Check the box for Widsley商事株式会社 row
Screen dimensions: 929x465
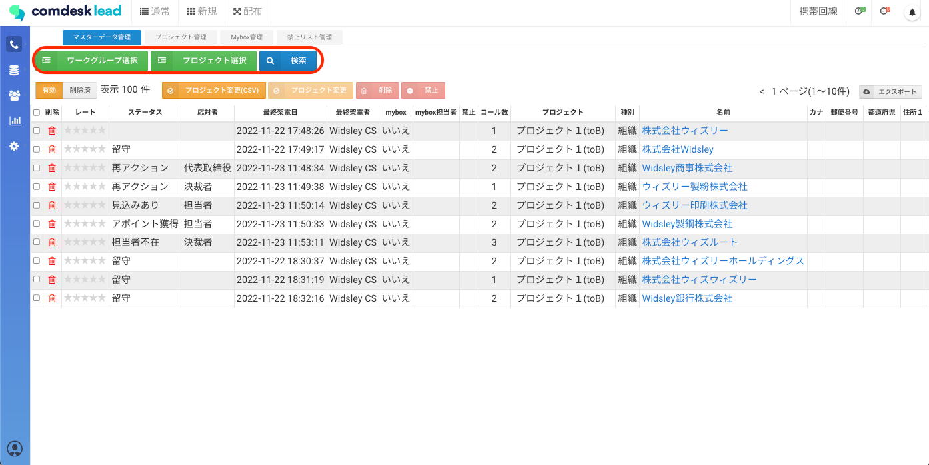tap(37, 168)
